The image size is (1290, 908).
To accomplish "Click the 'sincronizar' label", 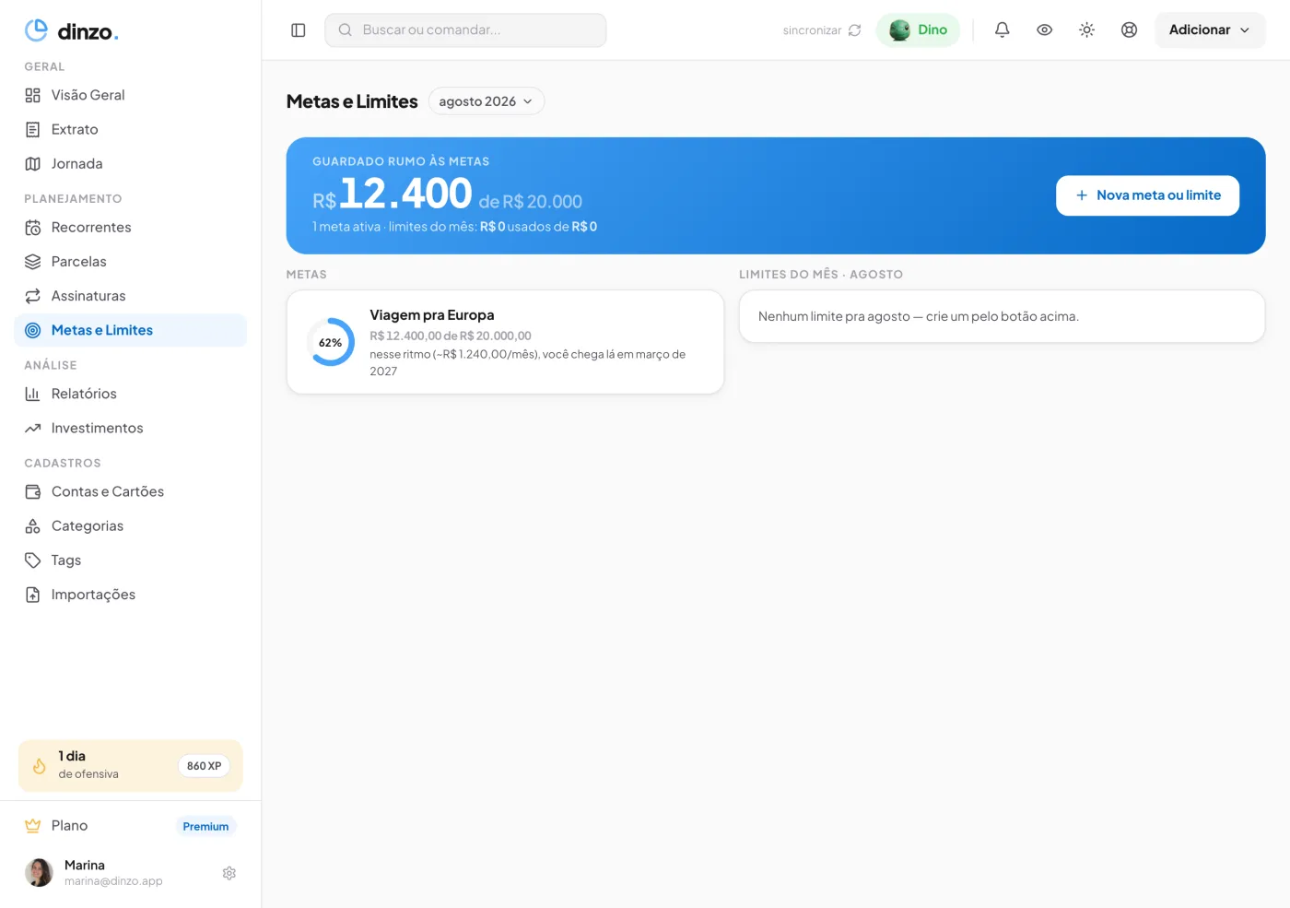I will coord(812,30).
